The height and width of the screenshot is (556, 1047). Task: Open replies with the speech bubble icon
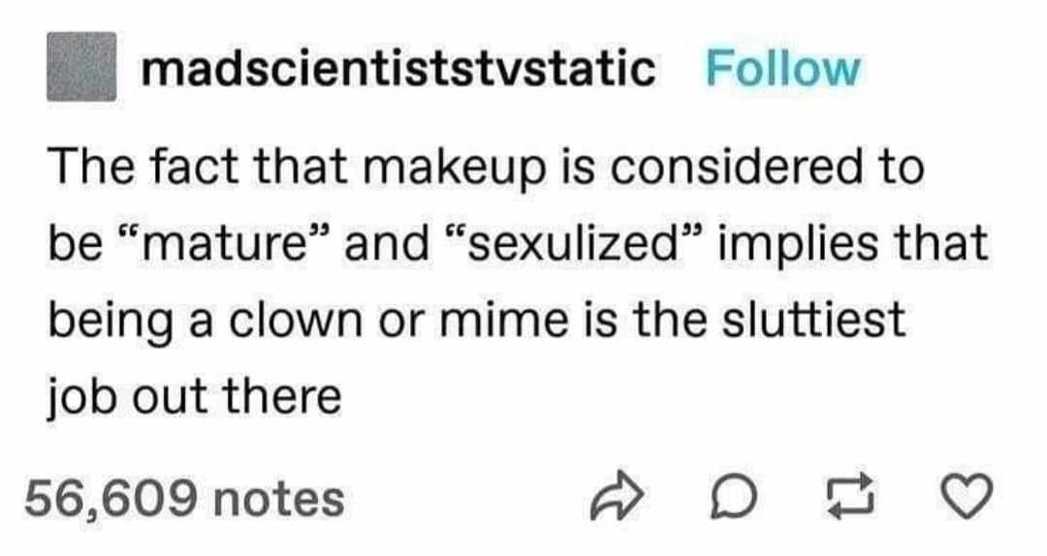733,497
